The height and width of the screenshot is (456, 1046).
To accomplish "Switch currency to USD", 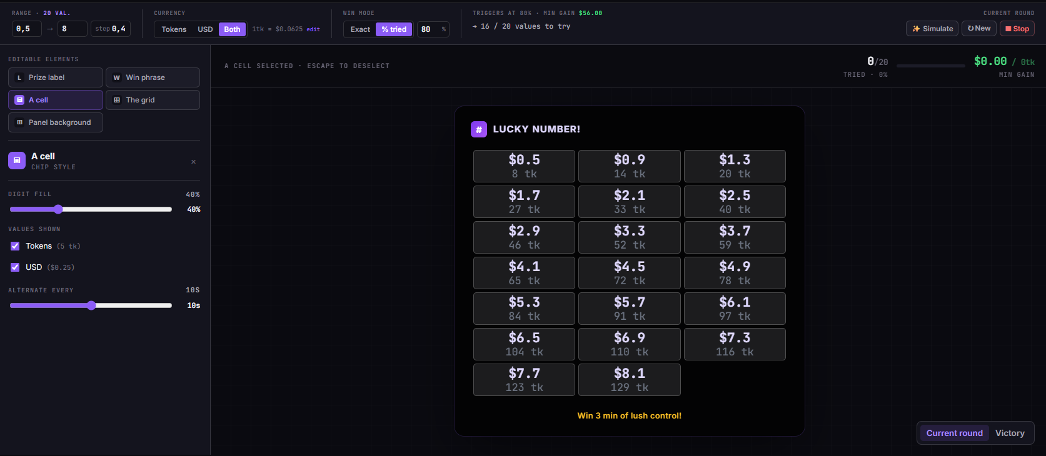I will 205,29.
